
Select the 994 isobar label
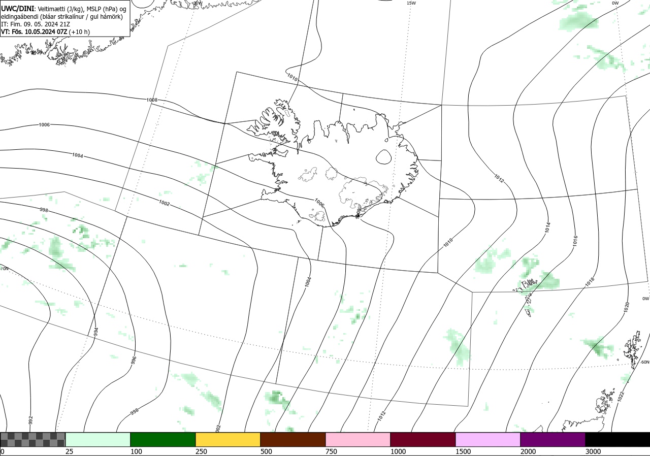click(96, 333)
